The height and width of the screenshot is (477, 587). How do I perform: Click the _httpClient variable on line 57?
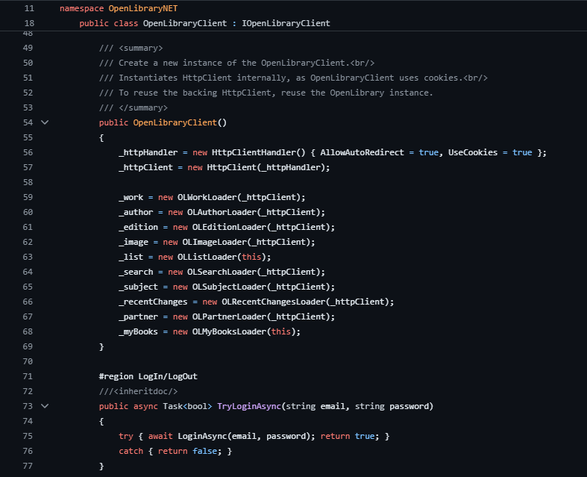(x=145, y=167)
